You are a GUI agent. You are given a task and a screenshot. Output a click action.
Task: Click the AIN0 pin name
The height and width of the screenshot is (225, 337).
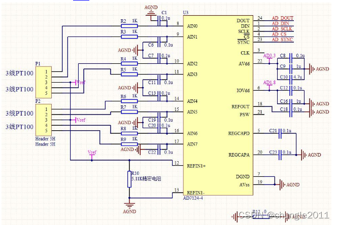(192, 26)
